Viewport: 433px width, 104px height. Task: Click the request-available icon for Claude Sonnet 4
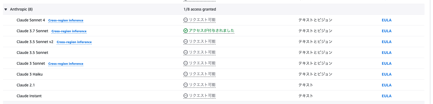click(x=186, y=20)
